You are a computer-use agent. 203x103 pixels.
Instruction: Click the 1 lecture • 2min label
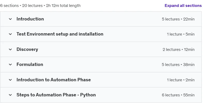pos(181,80)
